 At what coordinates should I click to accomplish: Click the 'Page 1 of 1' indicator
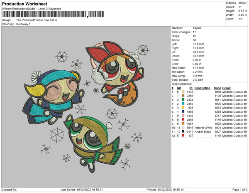point(239,190)
